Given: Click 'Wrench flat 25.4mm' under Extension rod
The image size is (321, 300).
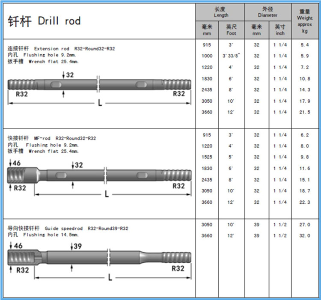Looking at the screenshot, I should click(53, 61).
